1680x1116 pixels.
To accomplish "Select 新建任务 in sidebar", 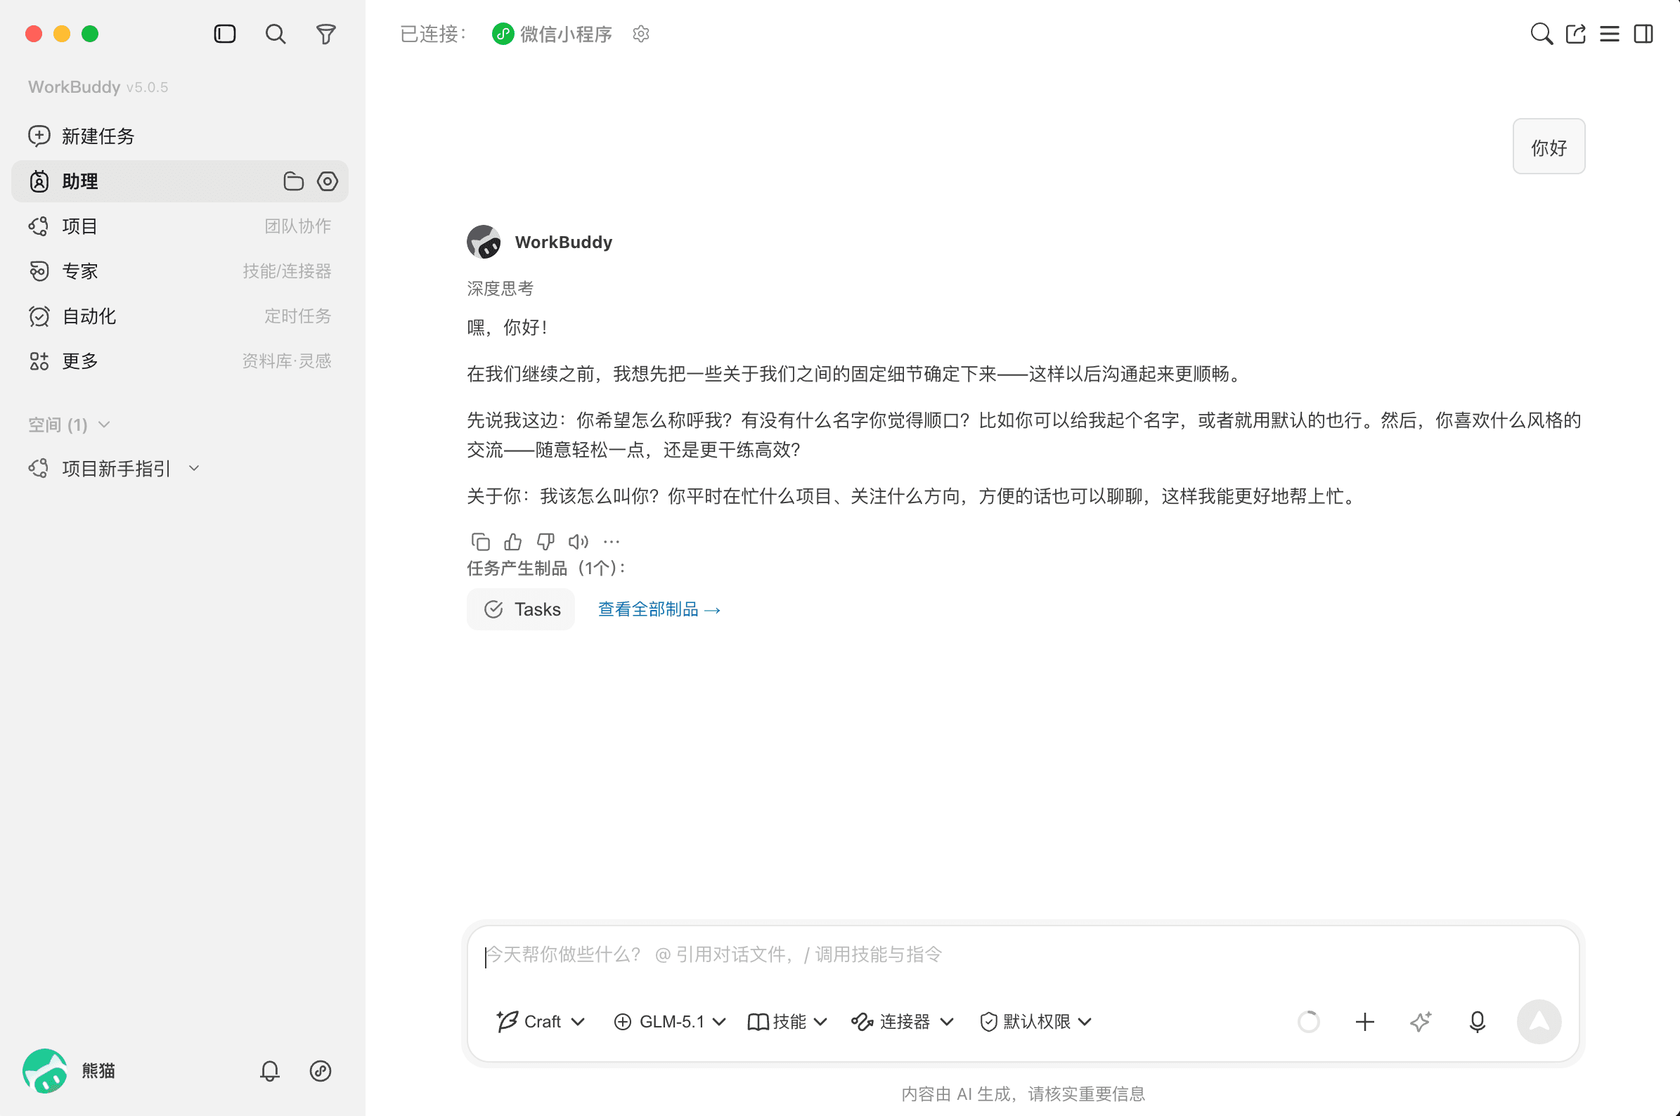I will (179, 136).
